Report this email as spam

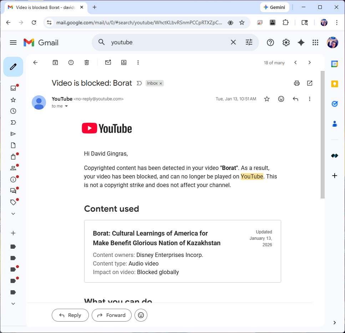click(71, 62)
